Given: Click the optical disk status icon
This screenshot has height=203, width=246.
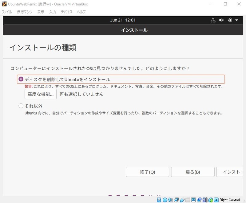Looking at the screenshot, I should 165,200.
